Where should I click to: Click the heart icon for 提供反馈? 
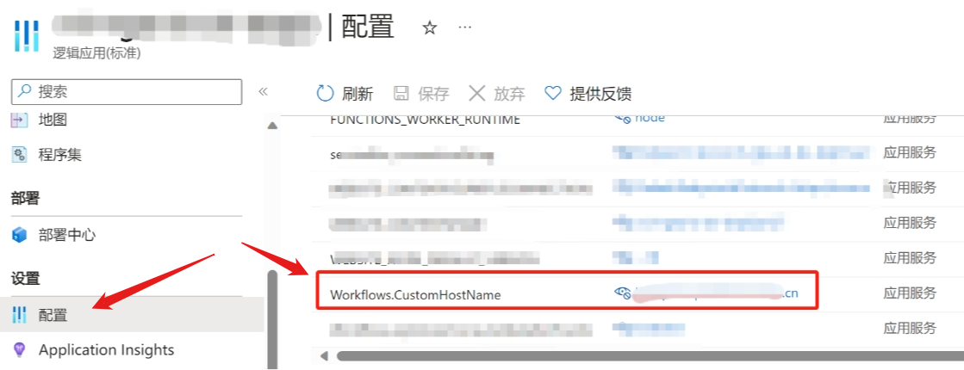552,93
